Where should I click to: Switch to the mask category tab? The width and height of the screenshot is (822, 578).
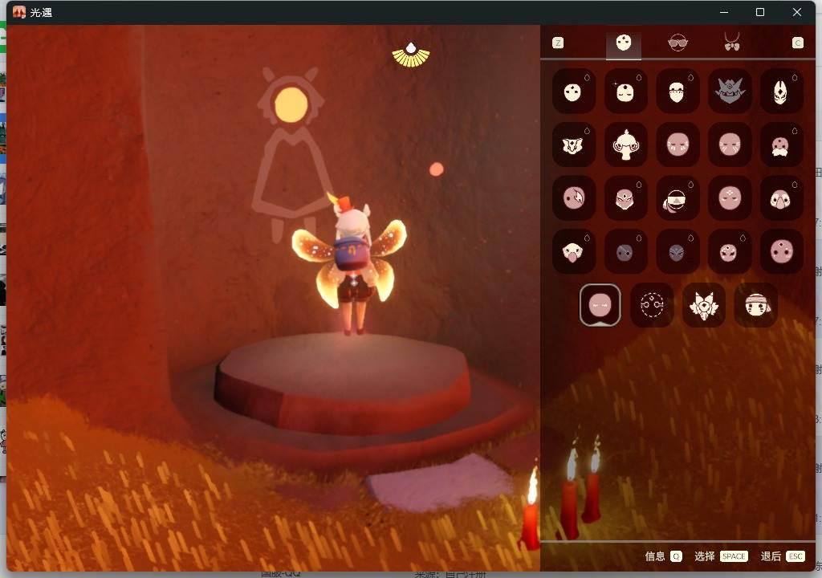click(x=623, y=43)
